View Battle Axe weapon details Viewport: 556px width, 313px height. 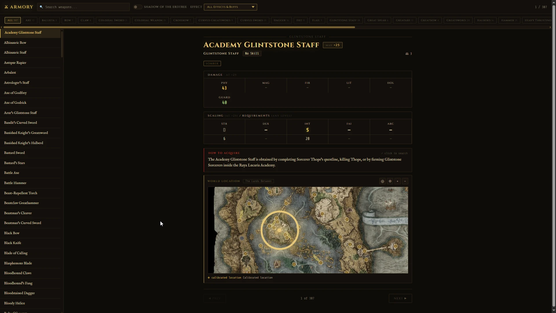[30, 173]
